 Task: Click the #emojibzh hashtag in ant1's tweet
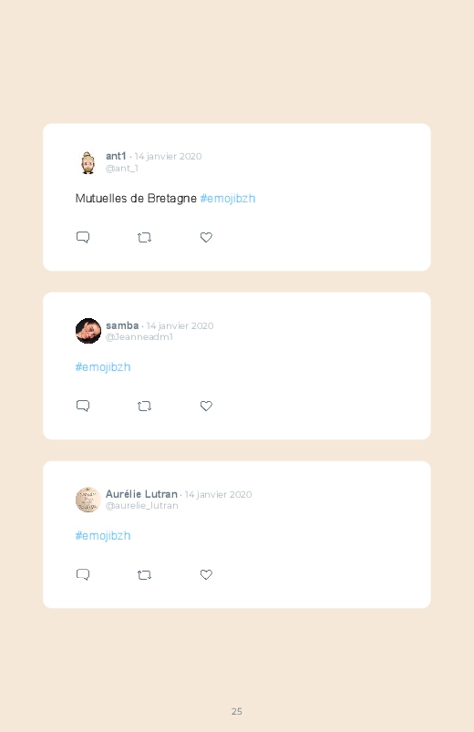[x=228, y=199]
